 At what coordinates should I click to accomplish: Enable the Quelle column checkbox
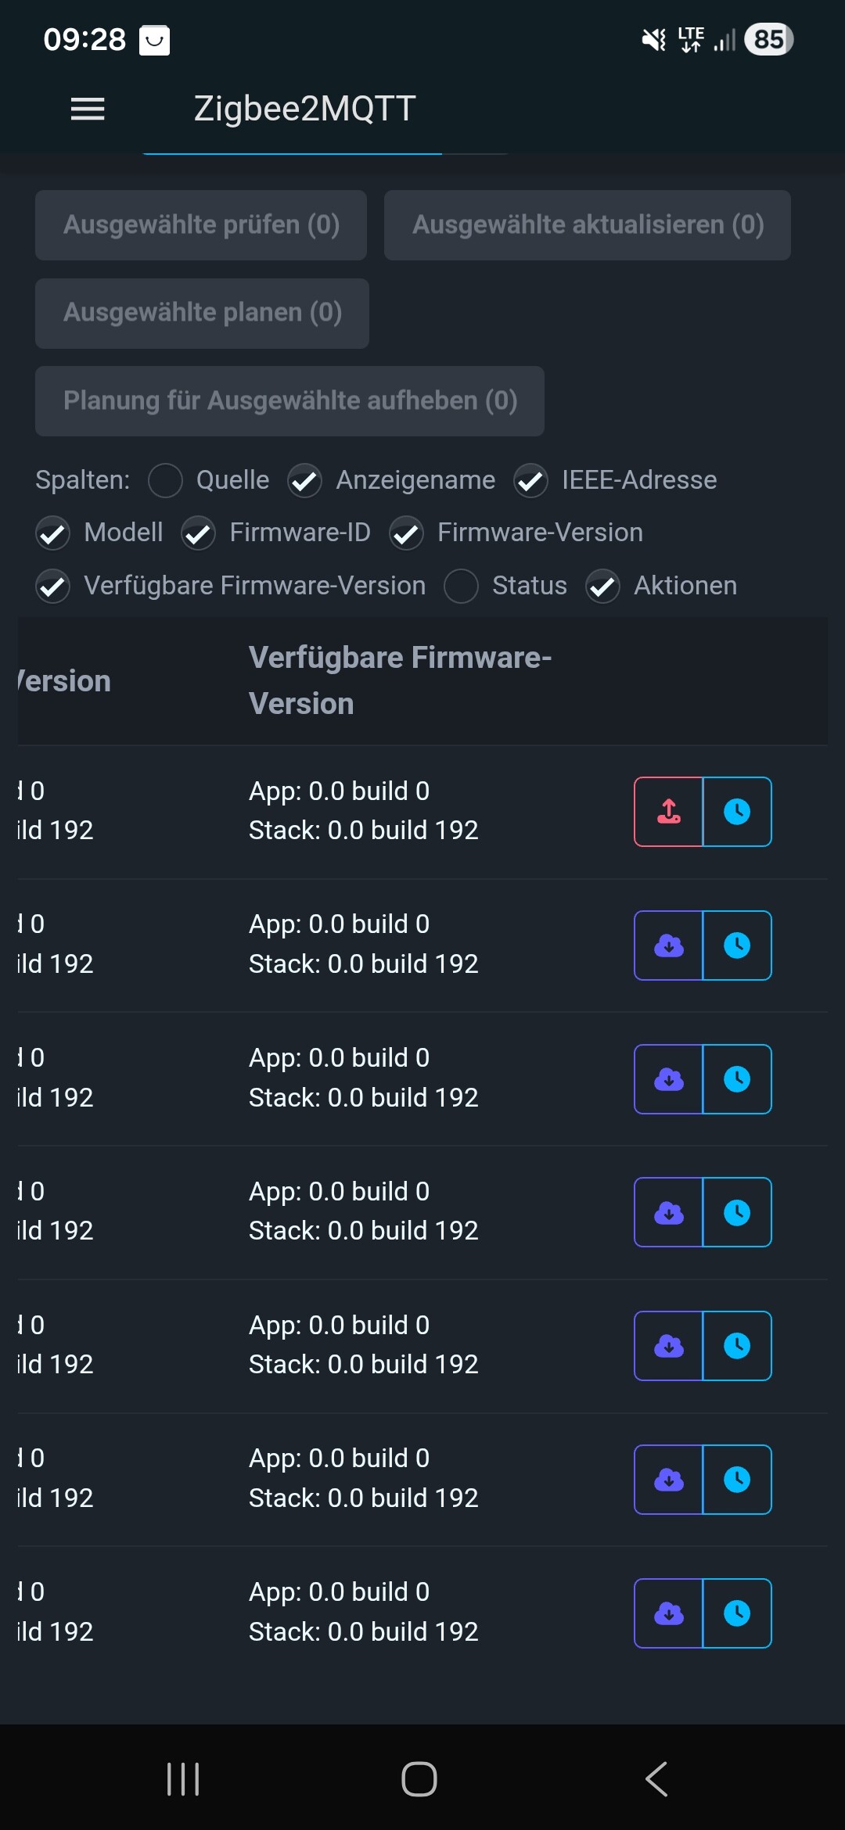tap(166, 480)
